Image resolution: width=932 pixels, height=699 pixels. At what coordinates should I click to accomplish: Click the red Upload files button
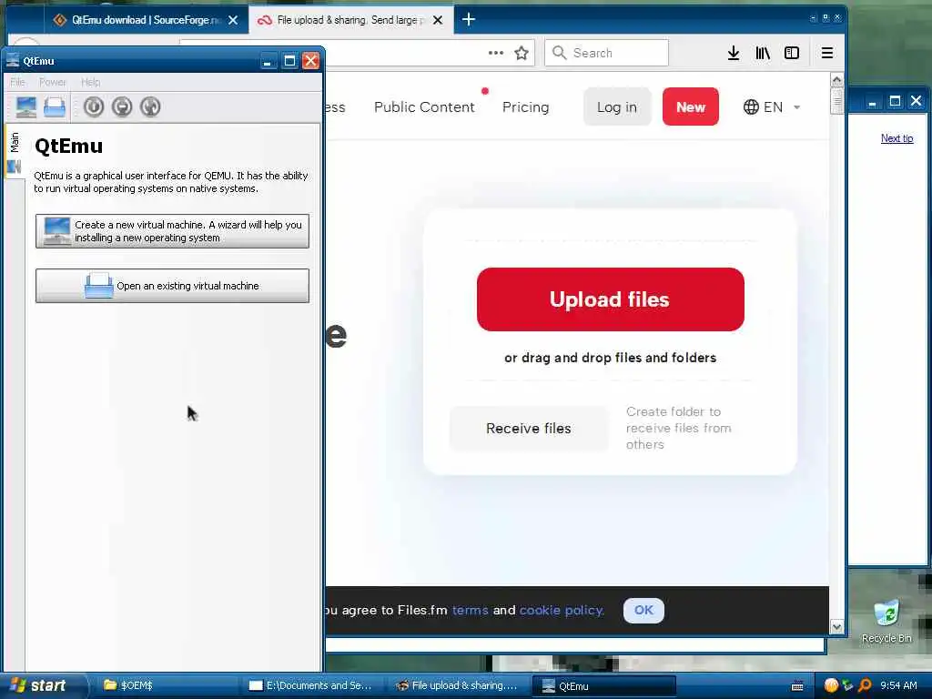pyautogui.click(x=611, y=299)
